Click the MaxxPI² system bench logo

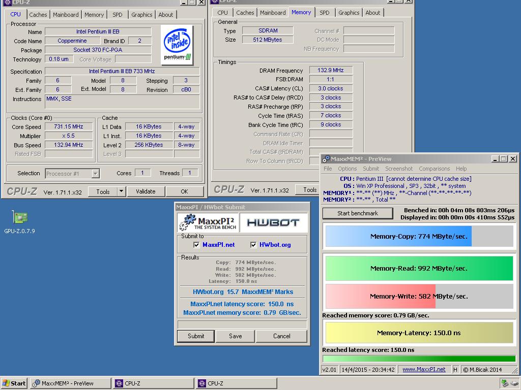click(x=208, y=222)
